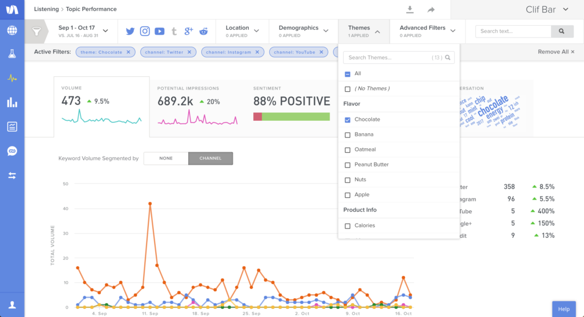This screenshot has width=584, height=317.
Task: Click the Sentiment positive bar
Action: [x=296, y=116]
